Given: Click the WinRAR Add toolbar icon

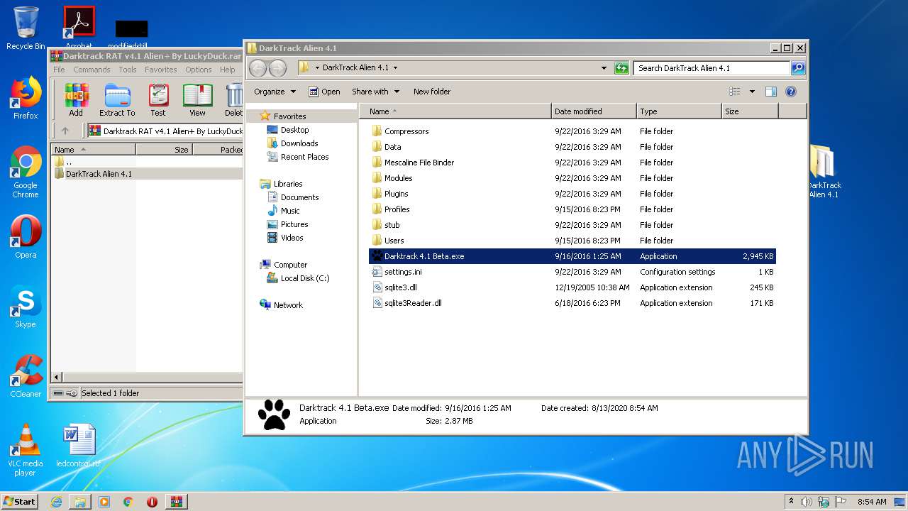Looking at the screenshot, I should click(x=76, y=99).
